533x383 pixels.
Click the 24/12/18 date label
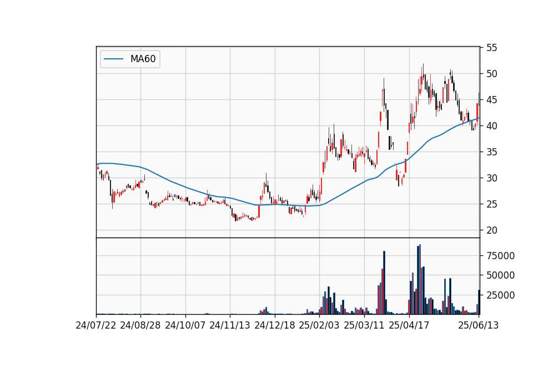pos(275,325)
